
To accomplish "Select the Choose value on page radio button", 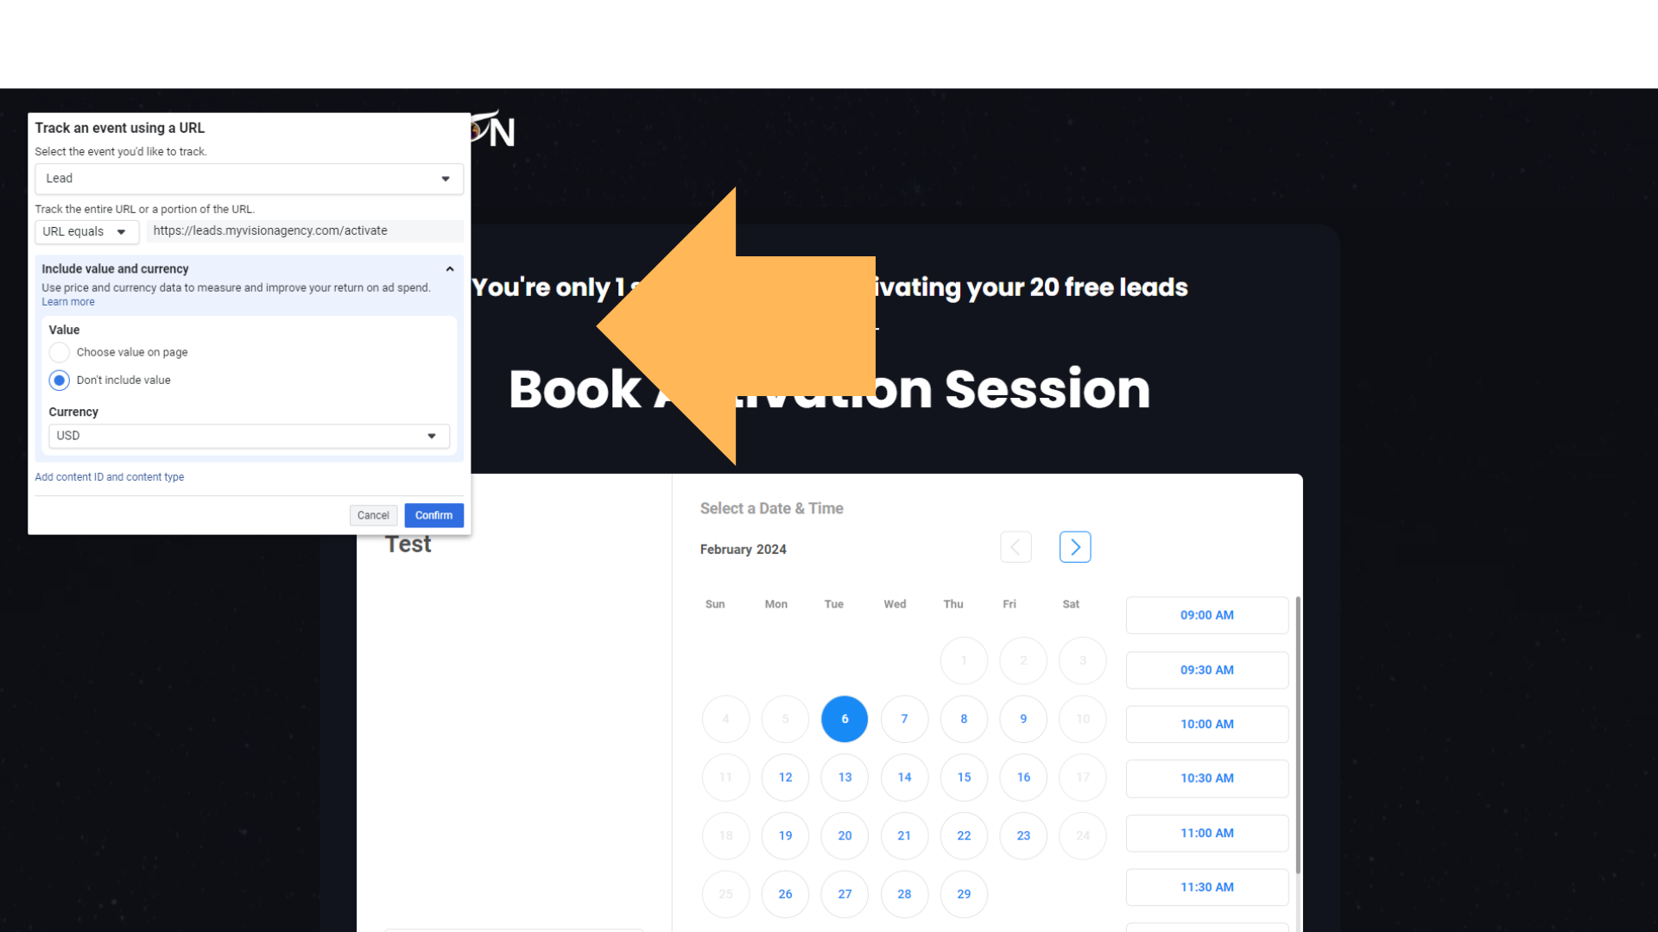I will coord(58,351).
